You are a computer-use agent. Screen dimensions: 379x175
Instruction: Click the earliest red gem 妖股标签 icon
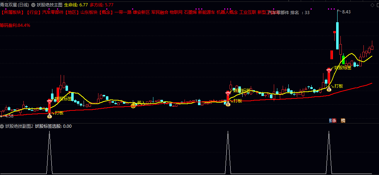(x=50, y=101)
